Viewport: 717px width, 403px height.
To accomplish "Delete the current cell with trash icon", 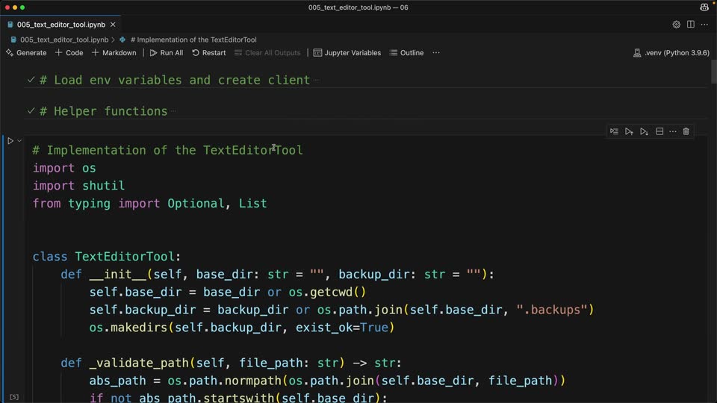I will 686,131.
